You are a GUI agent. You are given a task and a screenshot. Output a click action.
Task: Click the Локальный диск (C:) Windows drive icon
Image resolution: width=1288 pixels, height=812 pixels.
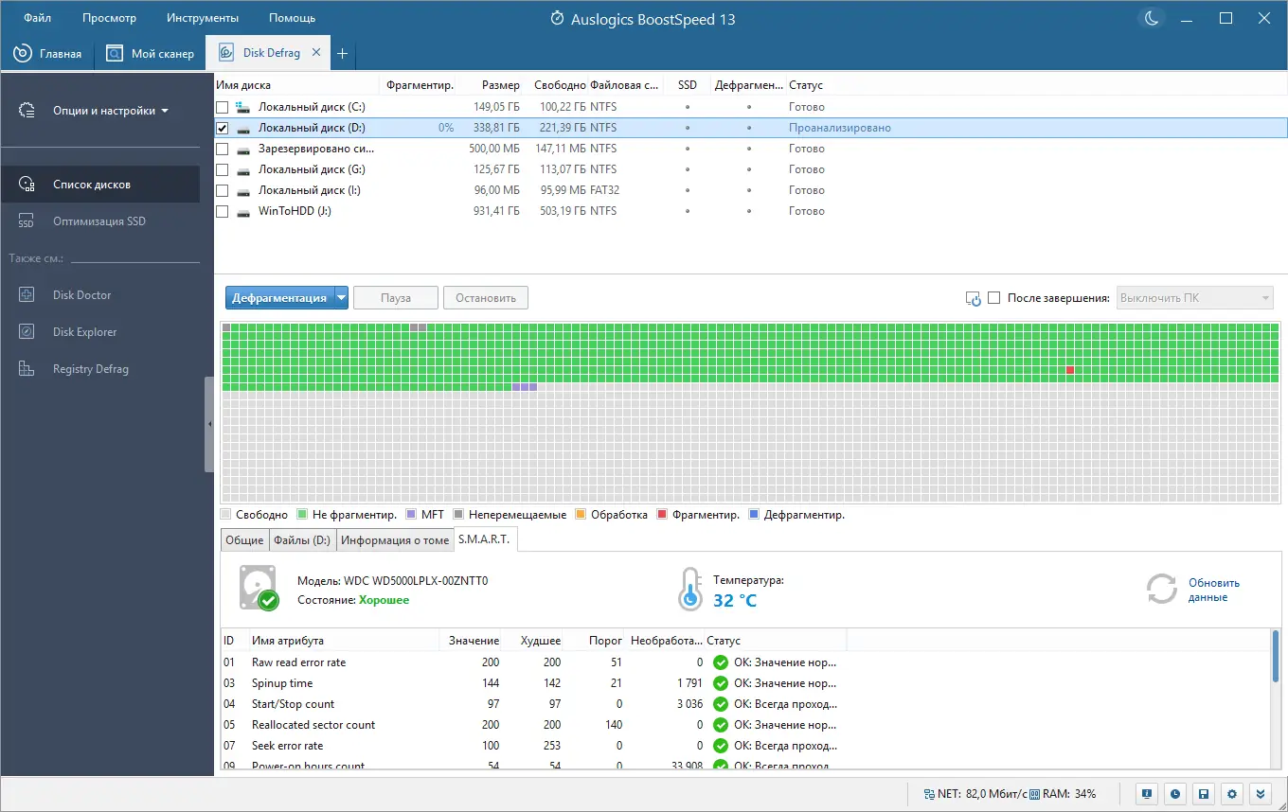pyautogui.click(x=243, y=107)
